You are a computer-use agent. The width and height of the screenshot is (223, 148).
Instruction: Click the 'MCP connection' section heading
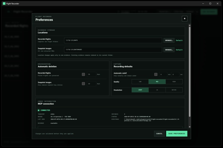click(x=46, y=104)
